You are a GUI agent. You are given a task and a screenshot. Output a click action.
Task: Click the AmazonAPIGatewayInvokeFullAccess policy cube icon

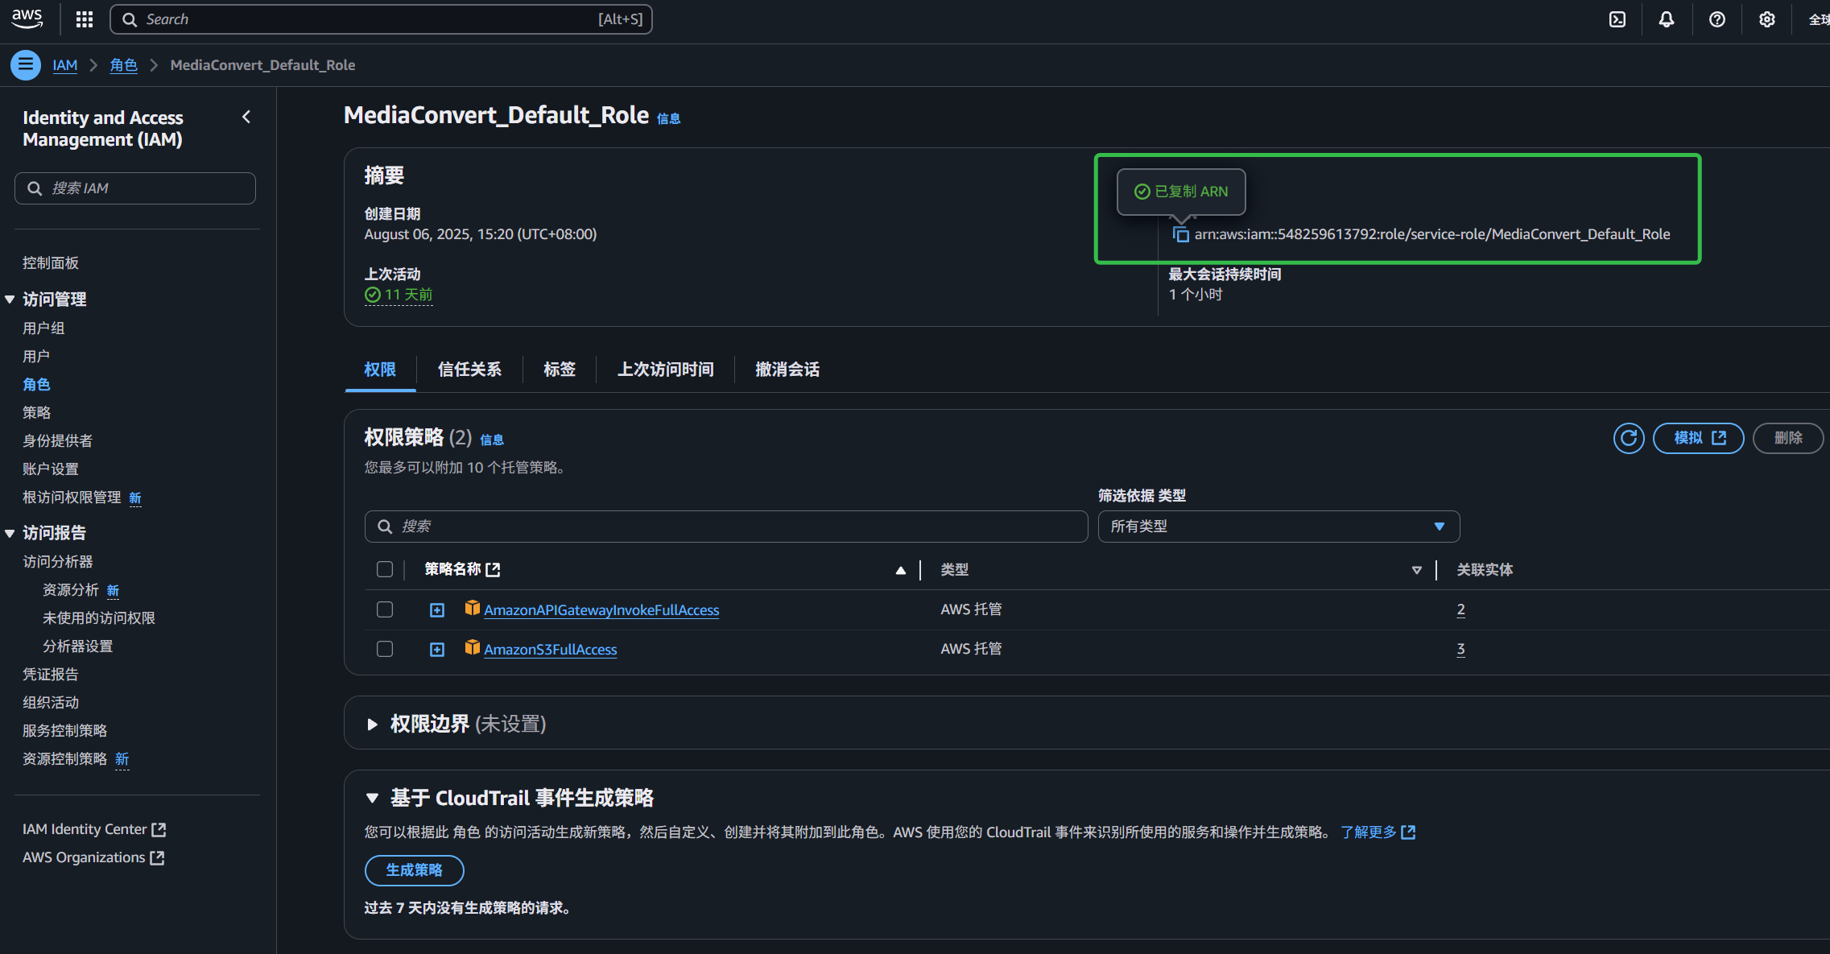(473, 608)
